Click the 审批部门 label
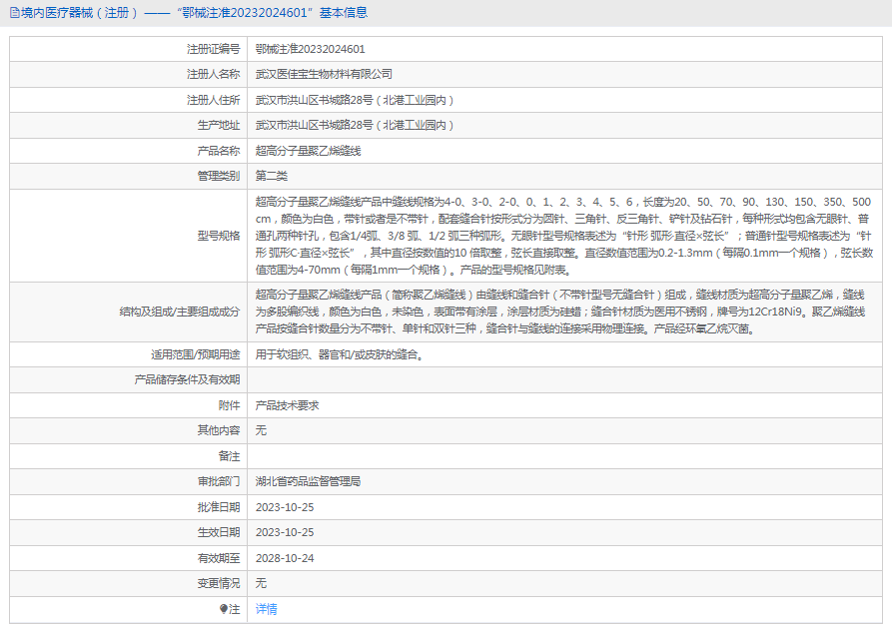 pos(219,482)
